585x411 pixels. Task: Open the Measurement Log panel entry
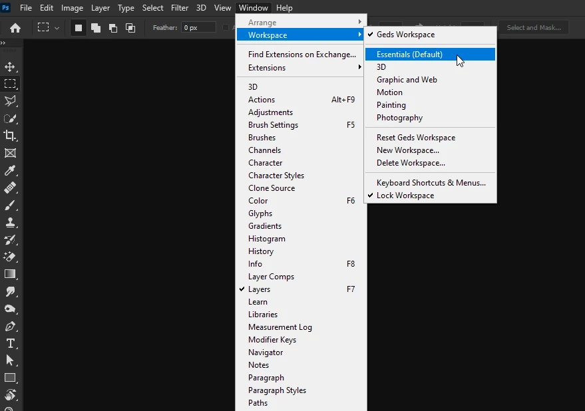301,327
